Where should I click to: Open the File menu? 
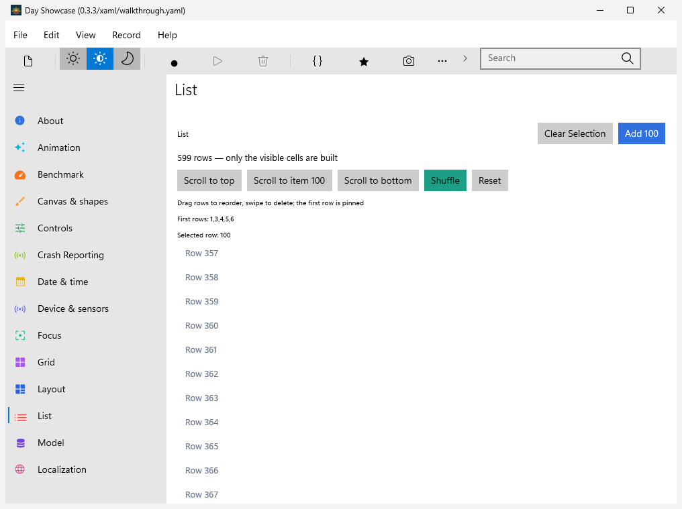pos(20,36)
